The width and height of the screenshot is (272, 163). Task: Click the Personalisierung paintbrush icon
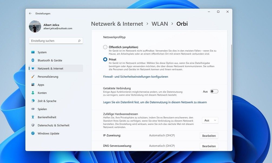click(33, 76)
